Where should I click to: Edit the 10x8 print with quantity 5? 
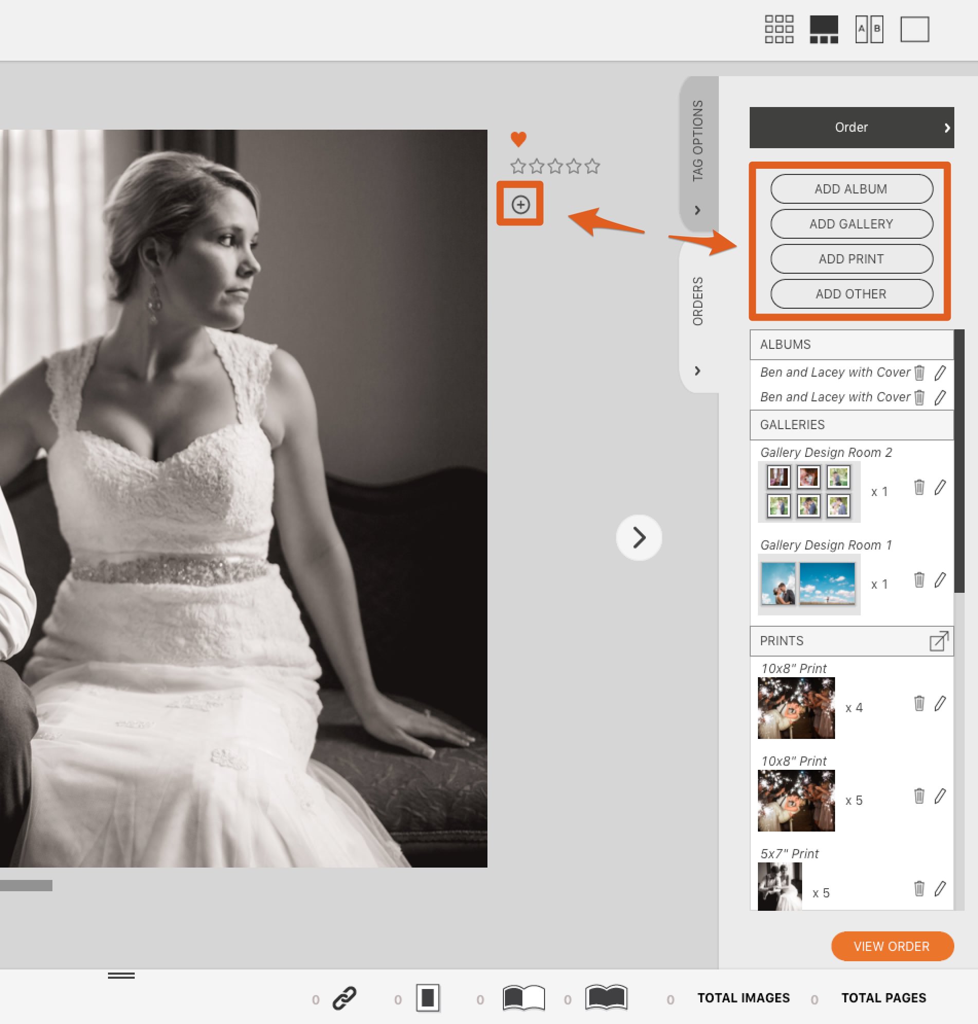click(940, 796)
